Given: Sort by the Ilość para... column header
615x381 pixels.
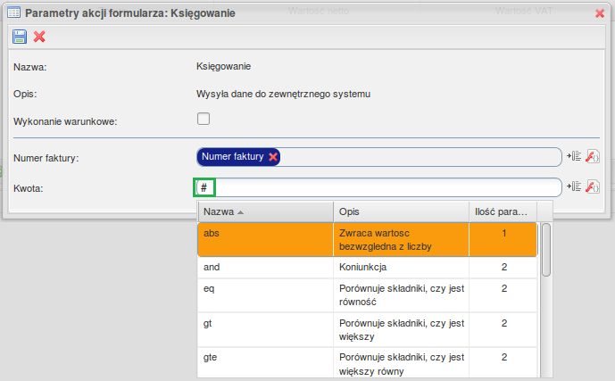Looking at the screenshot, I should click(x=503, y=211).
